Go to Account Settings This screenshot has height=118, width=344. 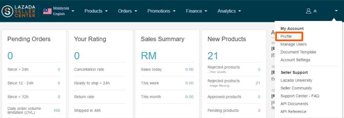[295, 60]
